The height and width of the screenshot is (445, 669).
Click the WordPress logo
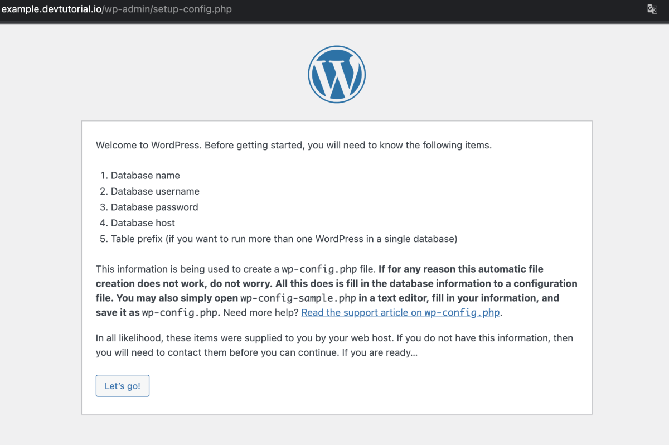coord(337,74)
